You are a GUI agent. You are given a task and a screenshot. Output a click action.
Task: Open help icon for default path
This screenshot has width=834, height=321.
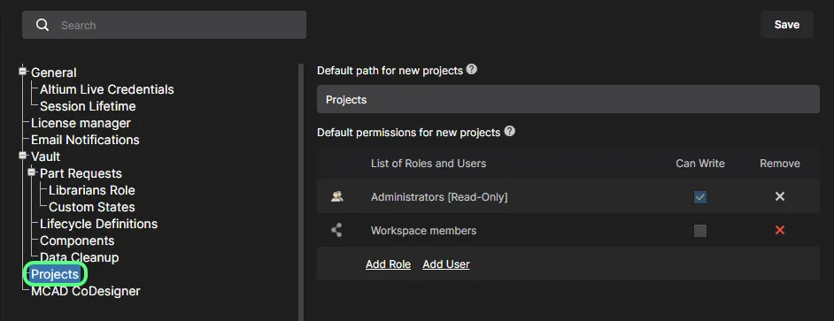click(471, 70)
